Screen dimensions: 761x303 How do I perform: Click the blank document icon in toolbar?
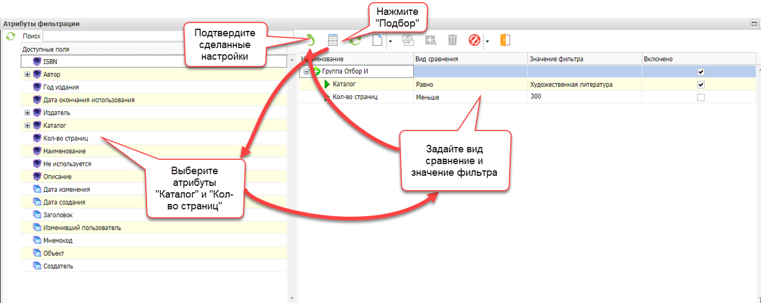[377, 40]
